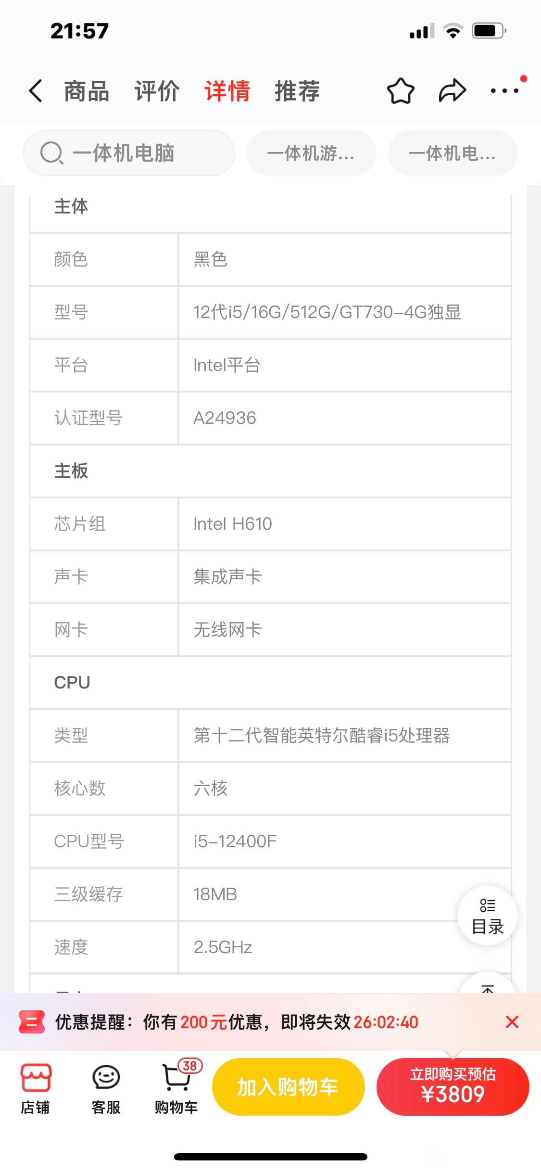541x1172 pixels.
Task: Select the 一体机游... suggestion chip
Action: [311, 153]
